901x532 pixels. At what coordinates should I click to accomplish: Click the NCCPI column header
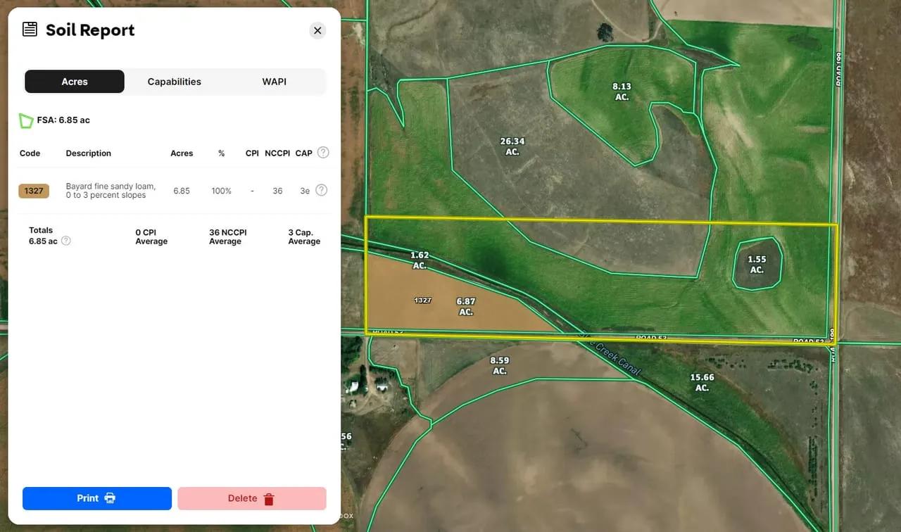click(277, 153)
